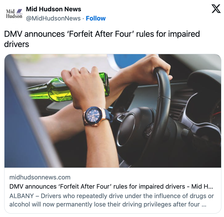This screenshot has width=224, height=217.
Task: Click the @MidHudsonNews handle
Action: pos(53,18)
